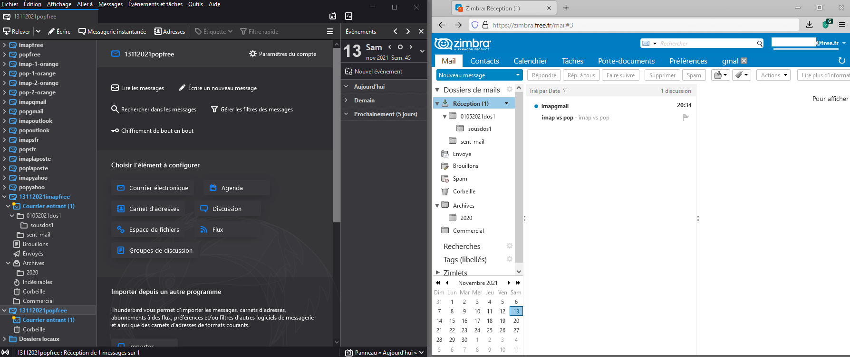The height and width of the screenshot is (357, 850).
Task: Click the Relever get messages icon
Action: 7,31
